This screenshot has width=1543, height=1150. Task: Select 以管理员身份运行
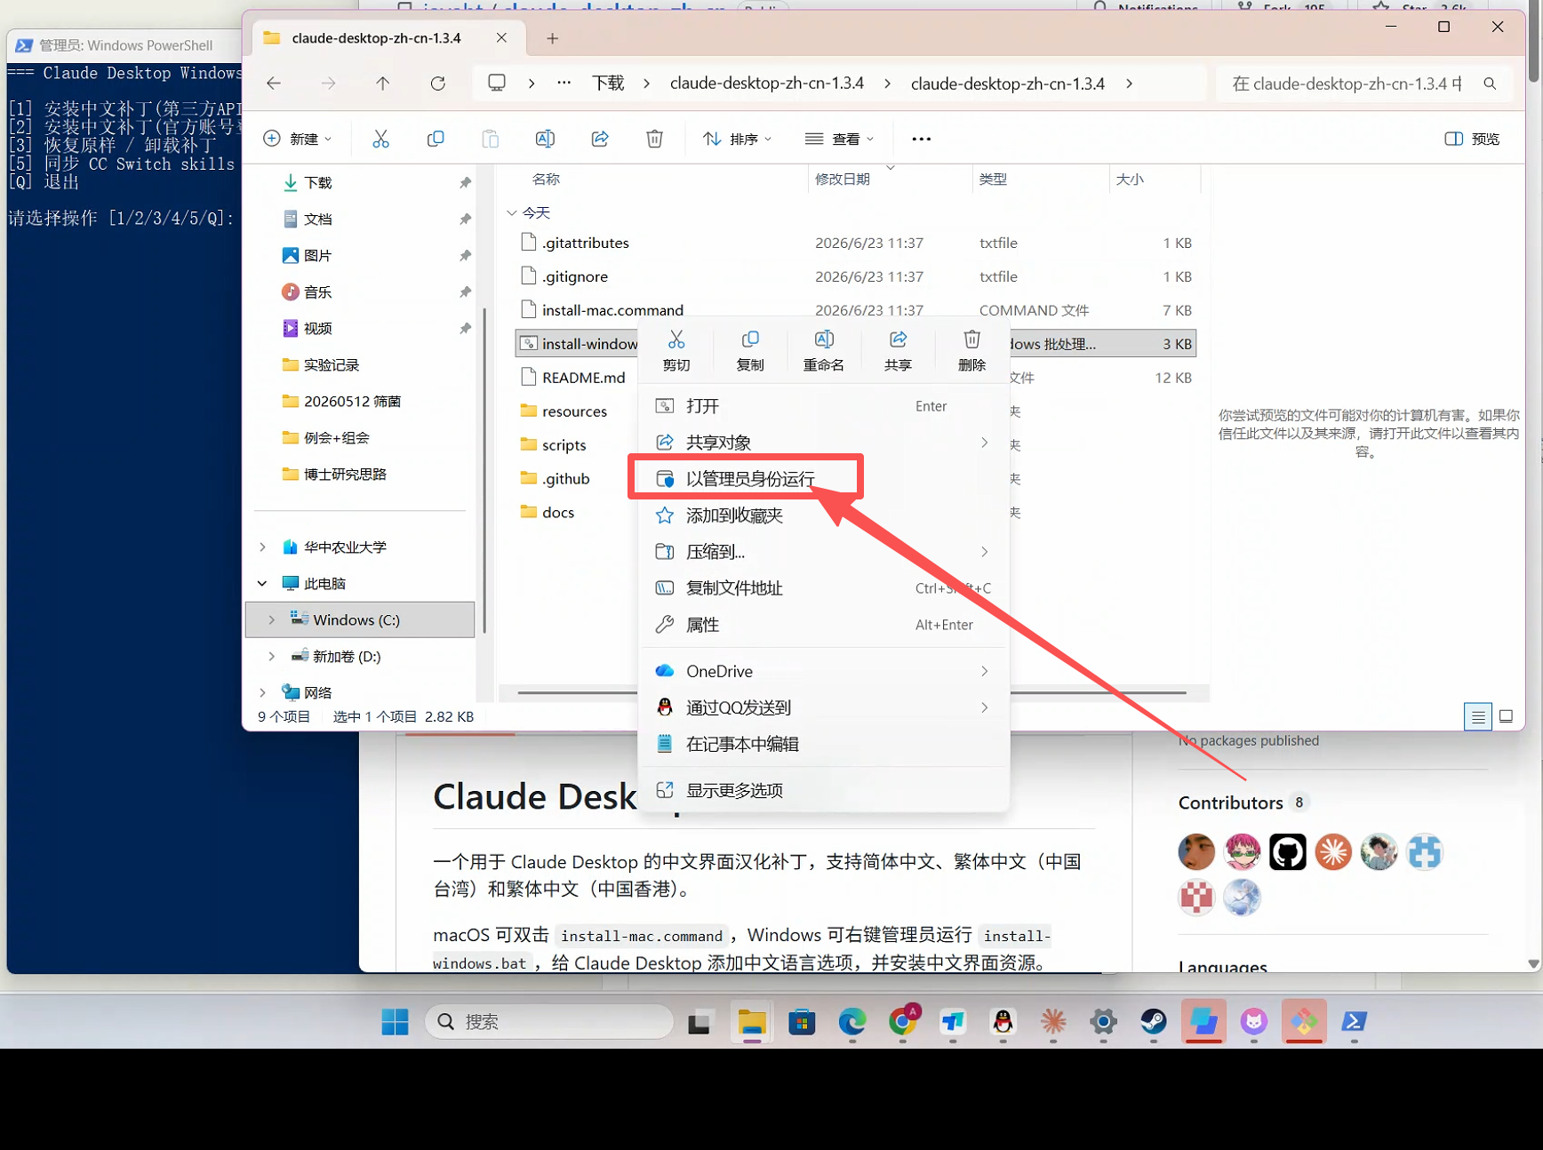[x=824, y=479]
